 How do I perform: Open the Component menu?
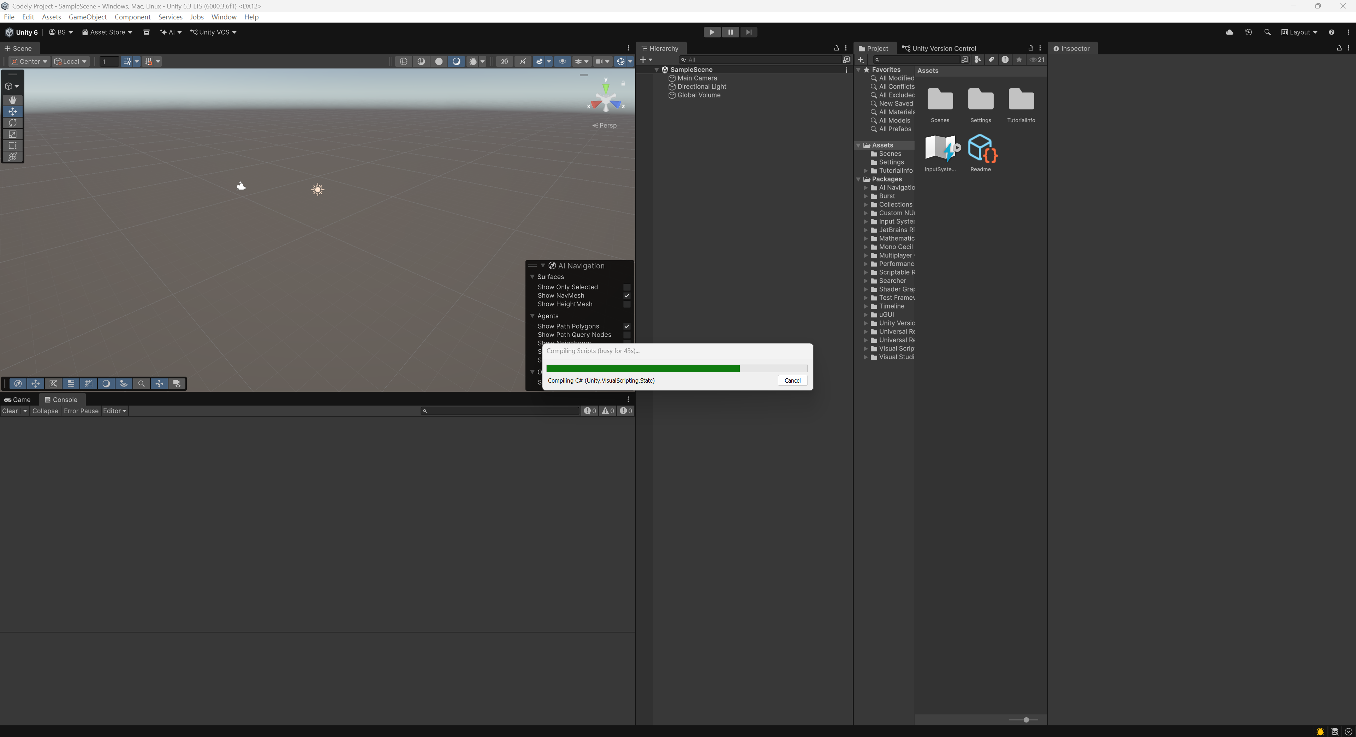coord(133,17)
